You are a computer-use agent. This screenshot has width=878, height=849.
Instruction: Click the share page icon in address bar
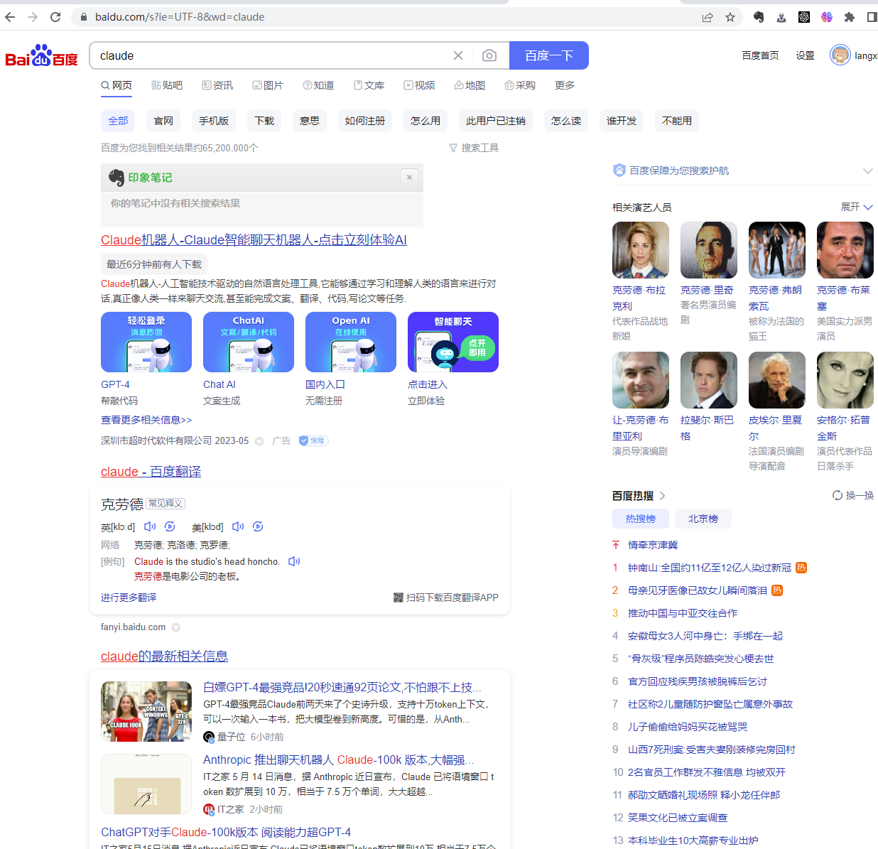(x=708, y=17)
